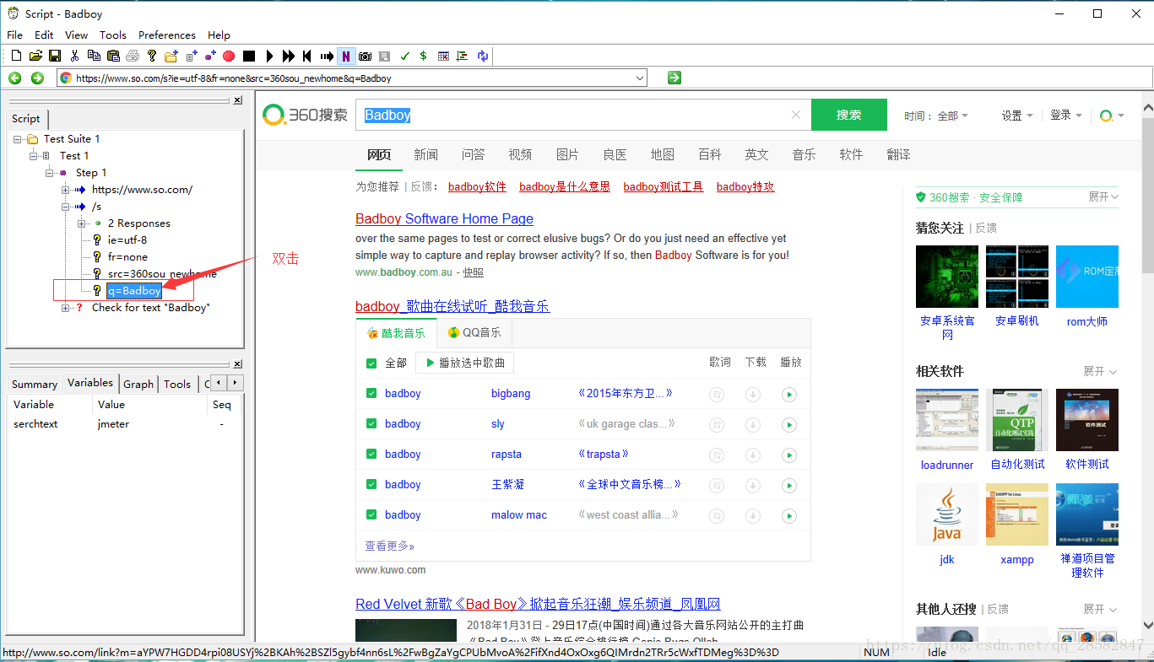This screenshot has height=662, width=1154.
Task: Select the q=Badboy parameter
Action: (134, 291)
